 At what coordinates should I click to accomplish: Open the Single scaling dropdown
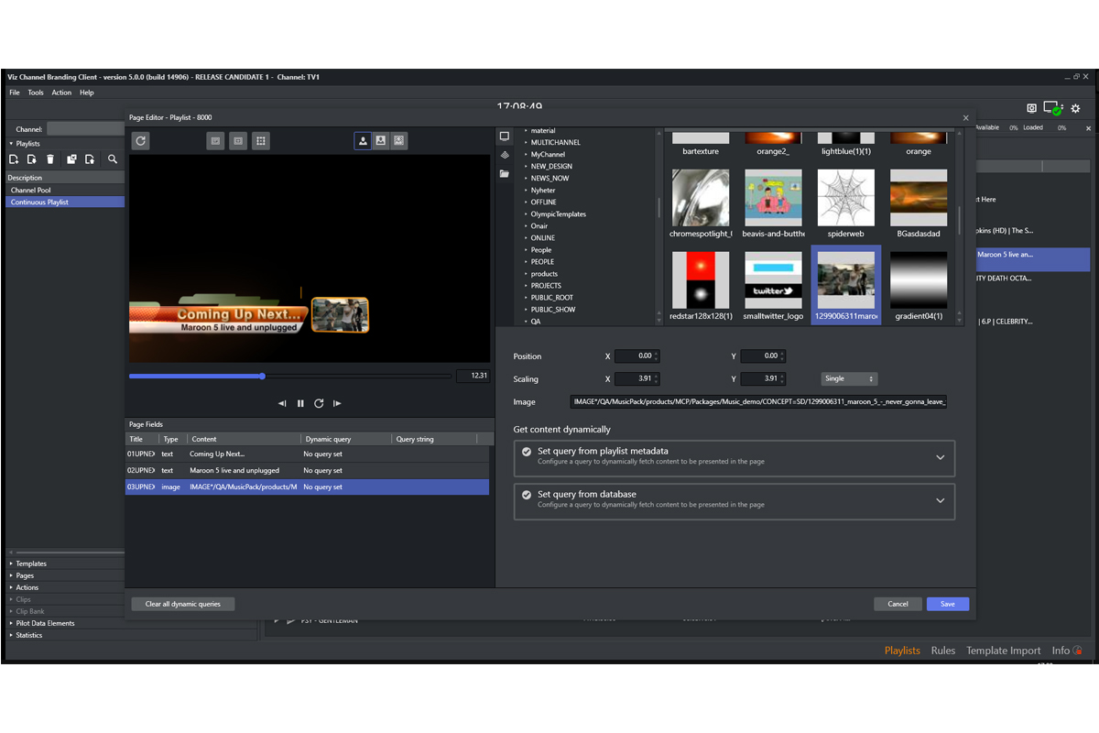click(848, 378)
